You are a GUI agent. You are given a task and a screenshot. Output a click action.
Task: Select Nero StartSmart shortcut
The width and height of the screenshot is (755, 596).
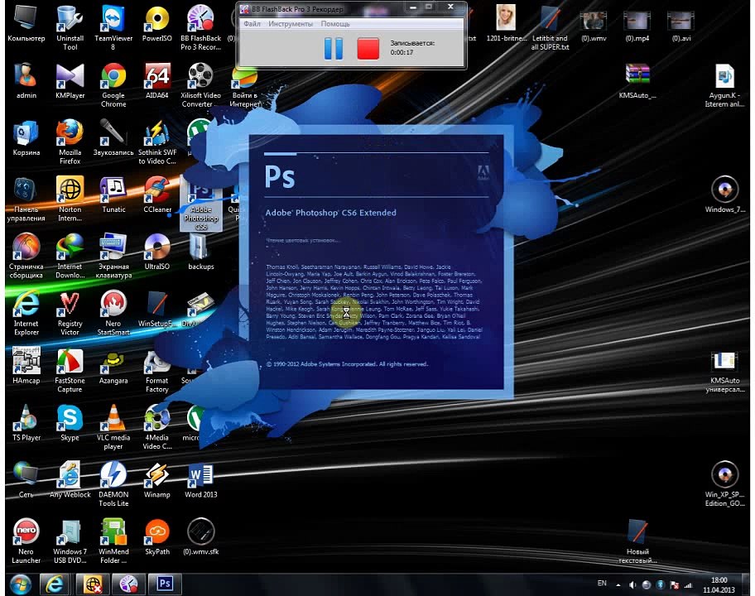113,313
